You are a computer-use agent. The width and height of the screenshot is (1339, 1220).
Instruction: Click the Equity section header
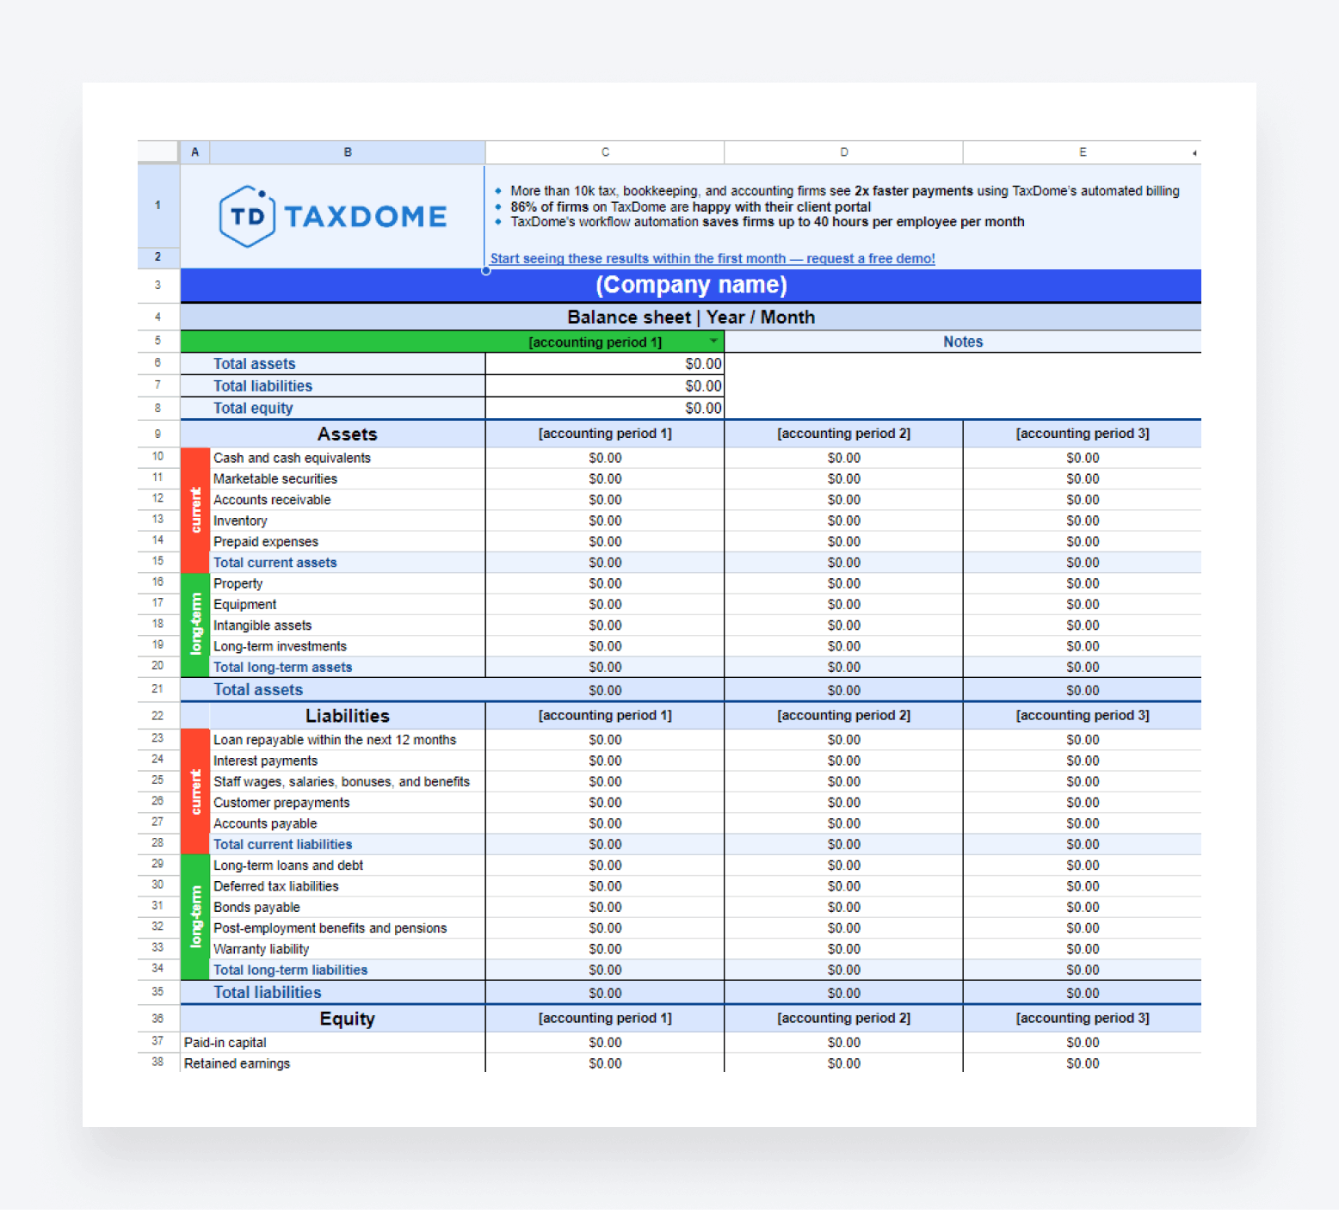[x=348, y=1019]
